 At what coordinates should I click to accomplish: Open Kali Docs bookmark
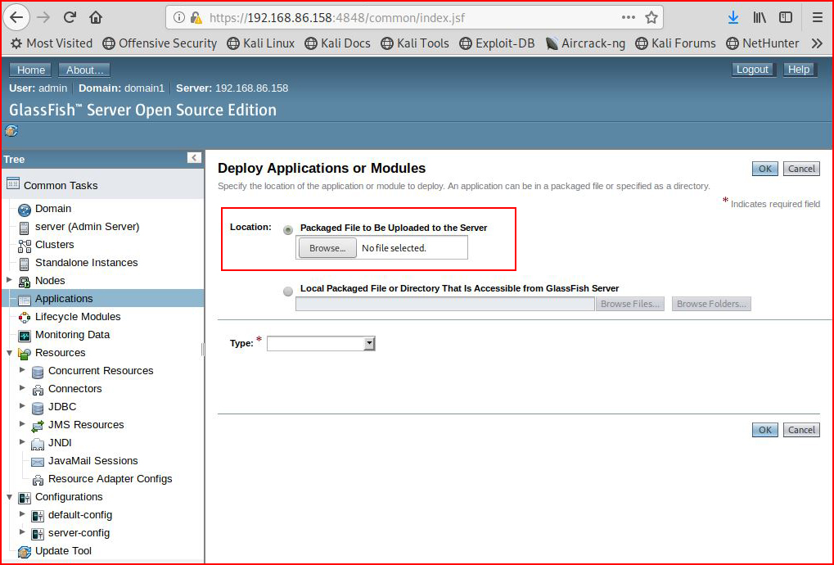coord(338,43)
